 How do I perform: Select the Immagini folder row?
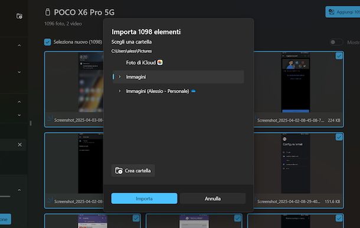(178, 77)
